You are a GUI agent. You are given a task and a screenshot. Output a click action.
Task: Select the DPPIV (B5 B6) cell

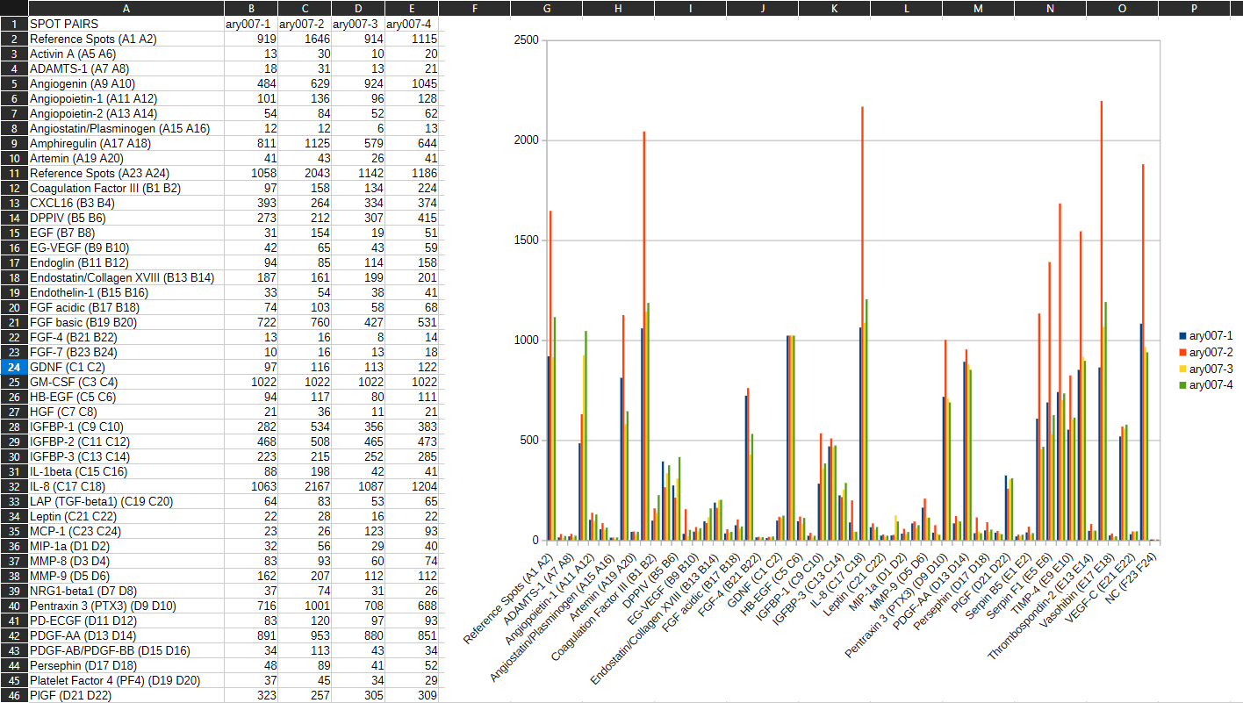pyautogui.click(x=126, y=218)
